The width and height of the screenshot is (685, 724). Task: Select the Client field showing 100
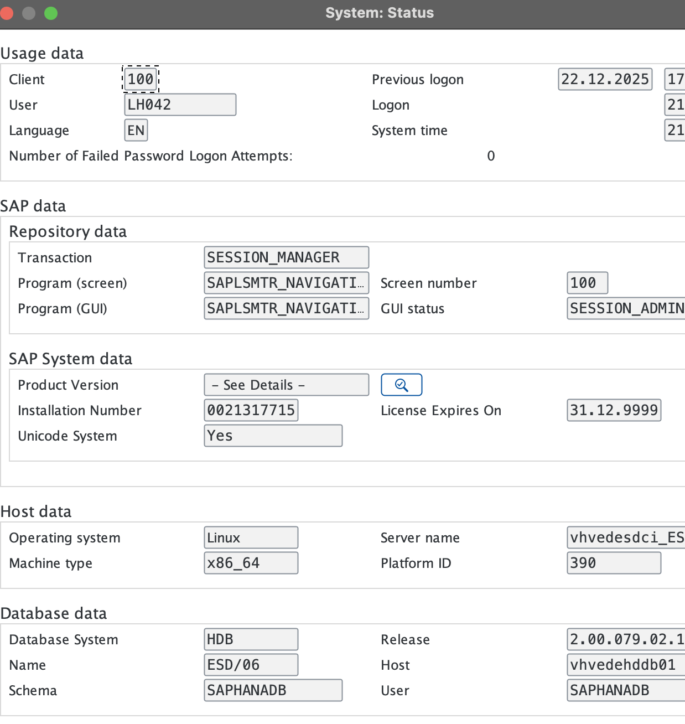141,79
